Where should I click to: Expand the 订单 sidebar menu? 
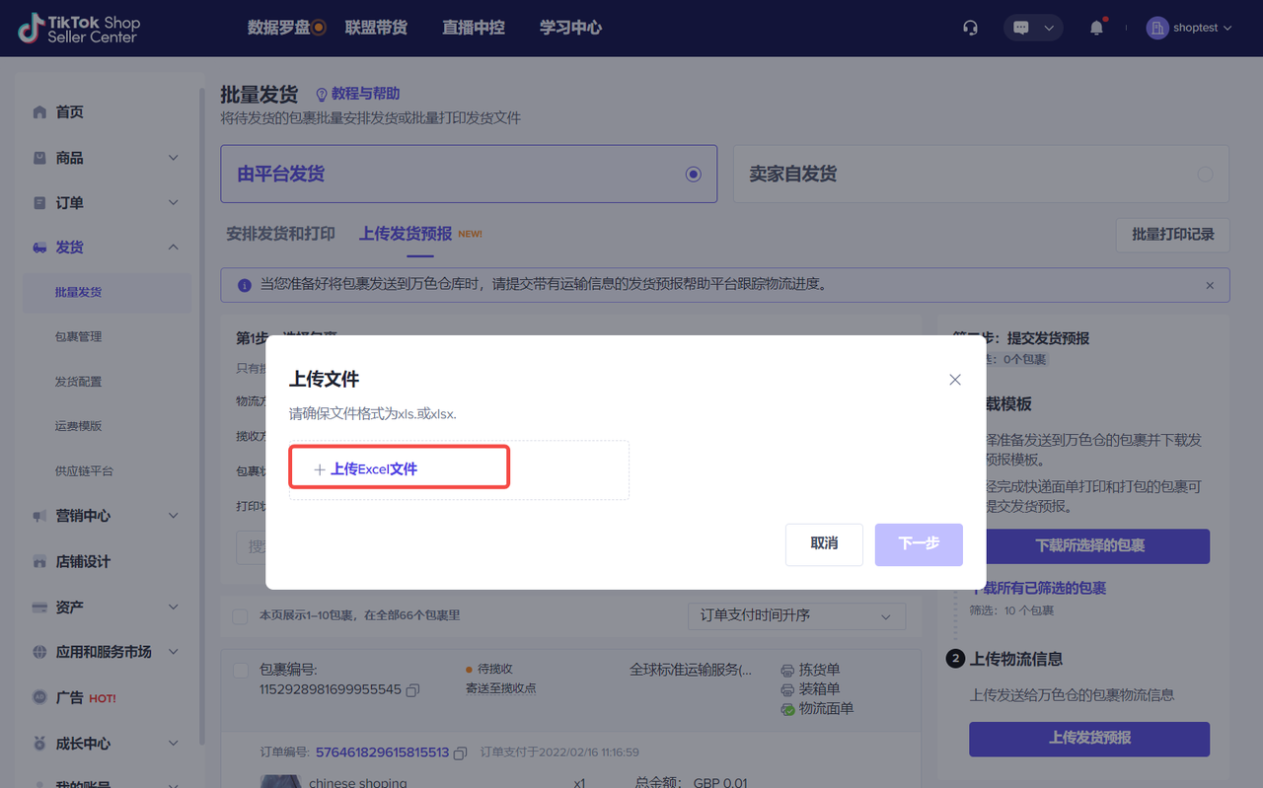pos(174,202)
